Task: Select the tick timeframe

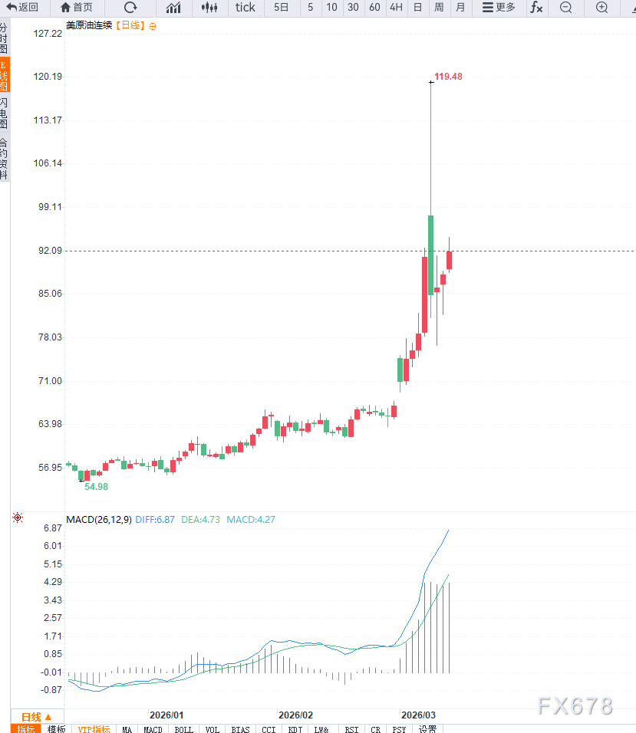Action: (x=246, y=8)
